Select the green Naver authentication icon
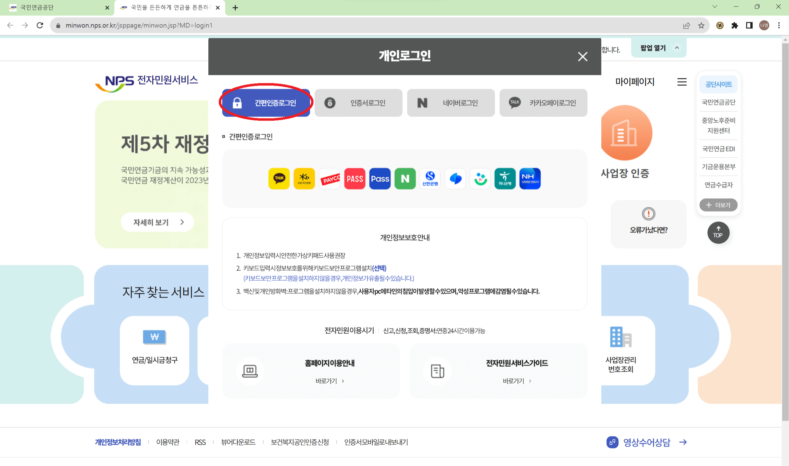This screenshot has height=466, width=789. pyautogui.click(x=405, y=179)
